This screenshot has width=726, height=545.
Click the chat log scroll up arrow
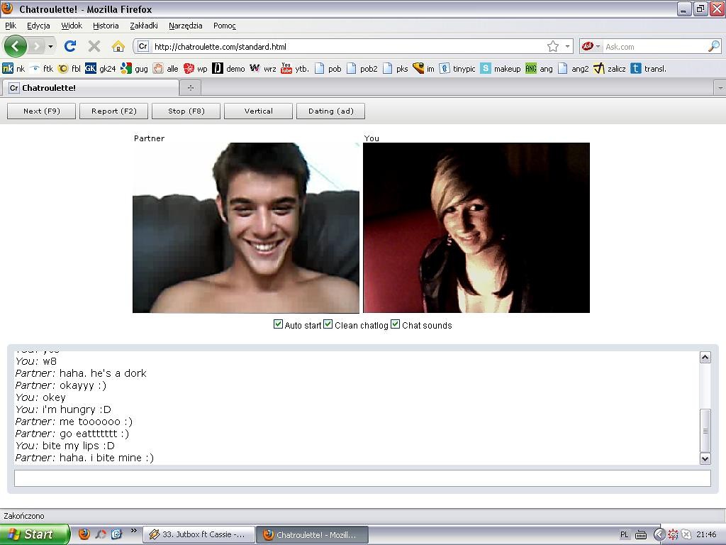[705, 357]
